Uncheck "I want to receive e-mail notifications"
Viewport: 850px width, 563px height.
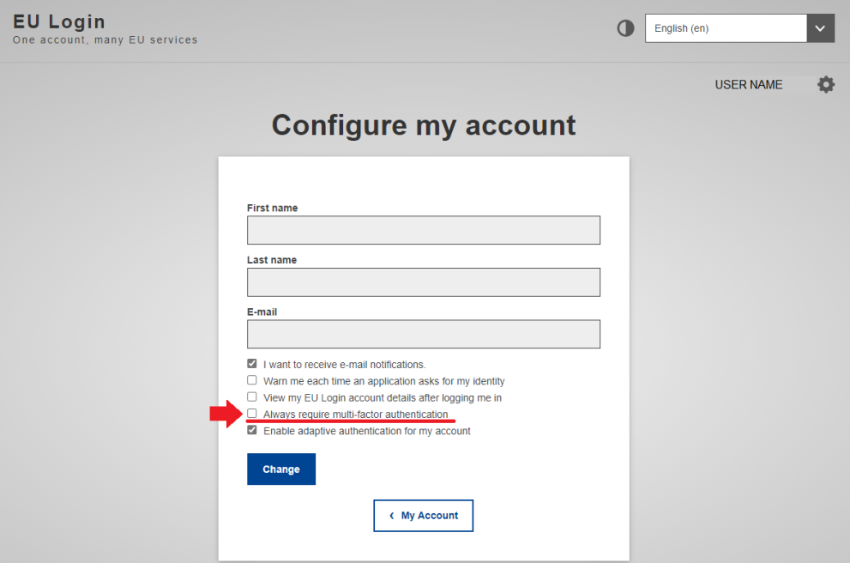(x=252, y=363)
